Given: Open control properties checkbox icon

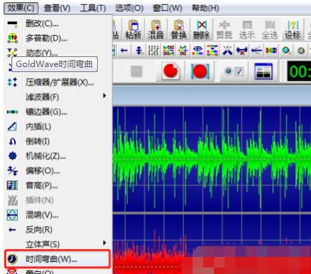Looking at the screenshot, I should pos(234,71).
